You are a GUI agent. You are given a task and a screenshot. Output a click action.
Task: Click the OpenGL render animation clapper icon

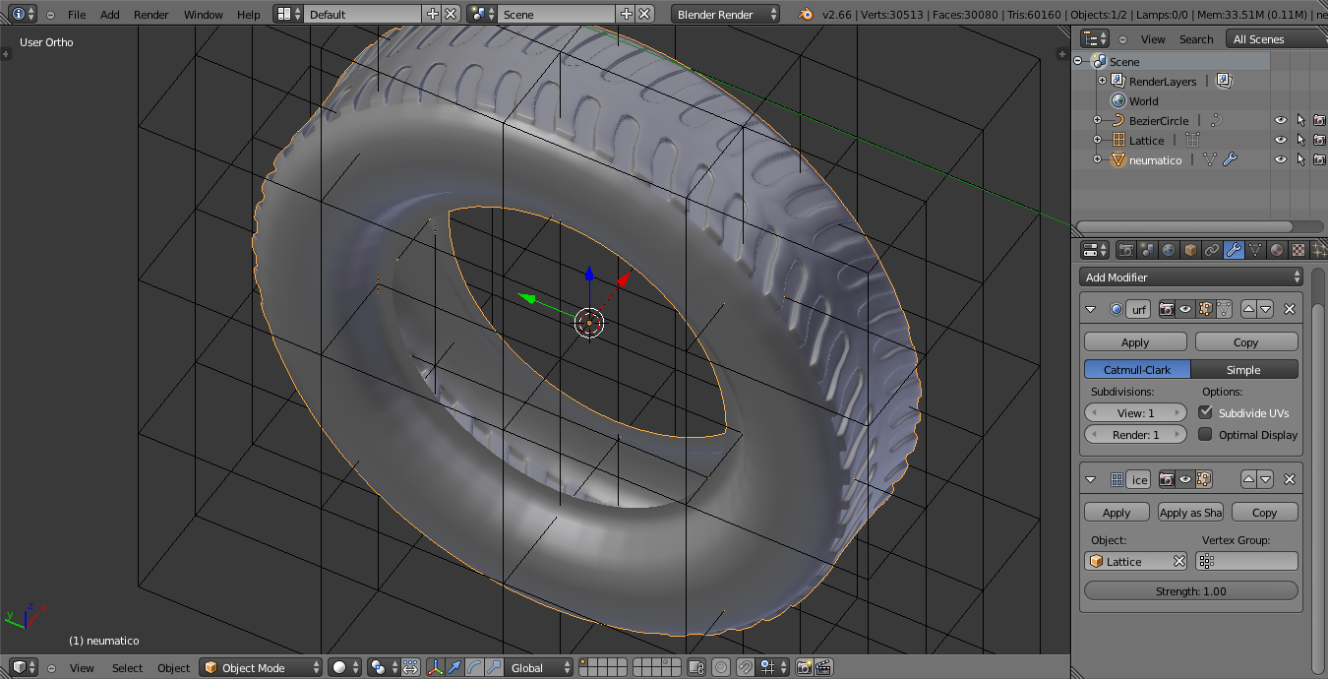[x=824, y=667]
